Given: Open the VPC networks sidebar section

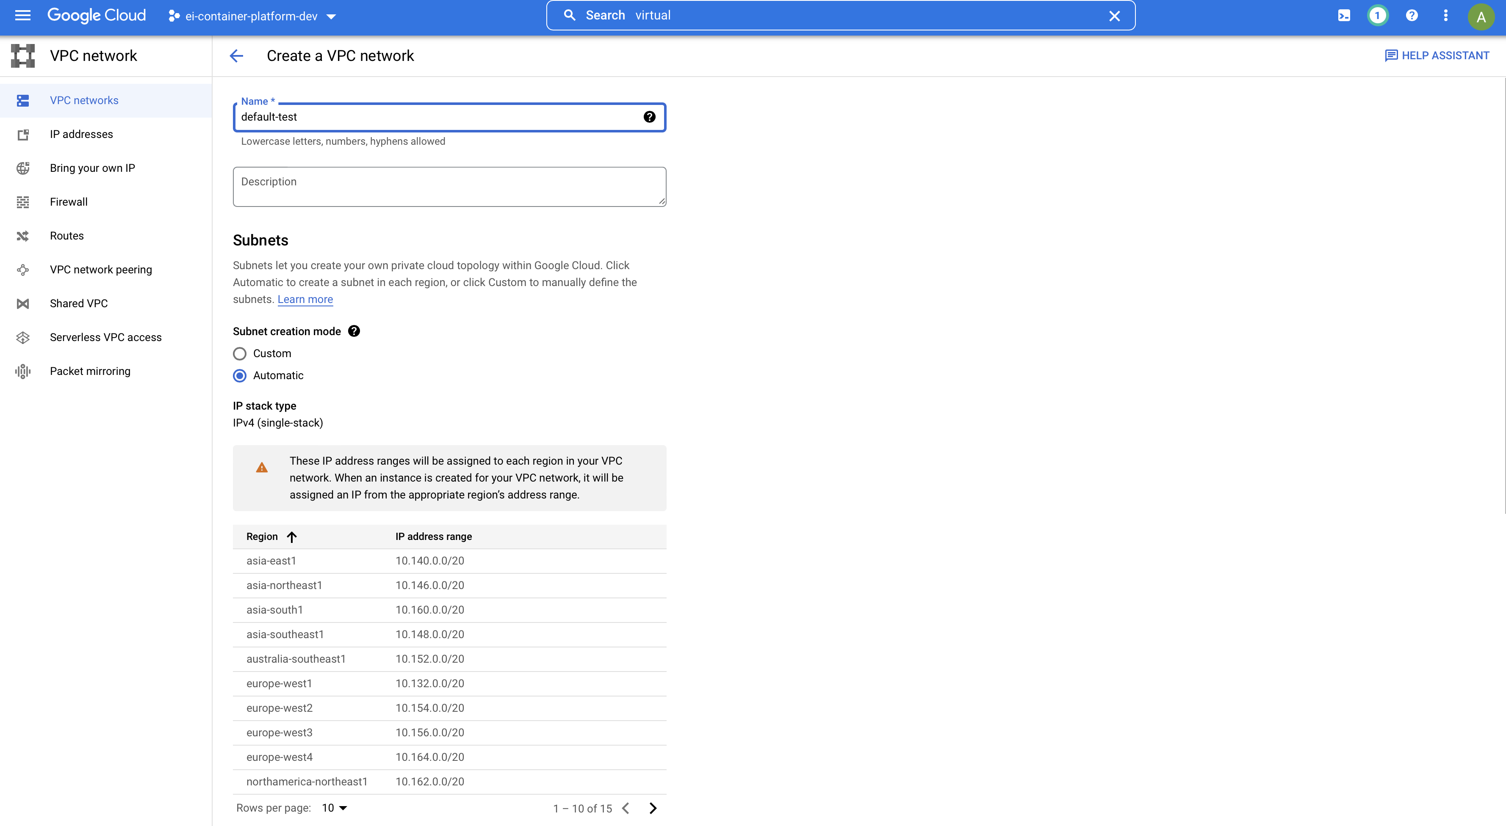Looking at the screenshot, I should tap(83, 100).
